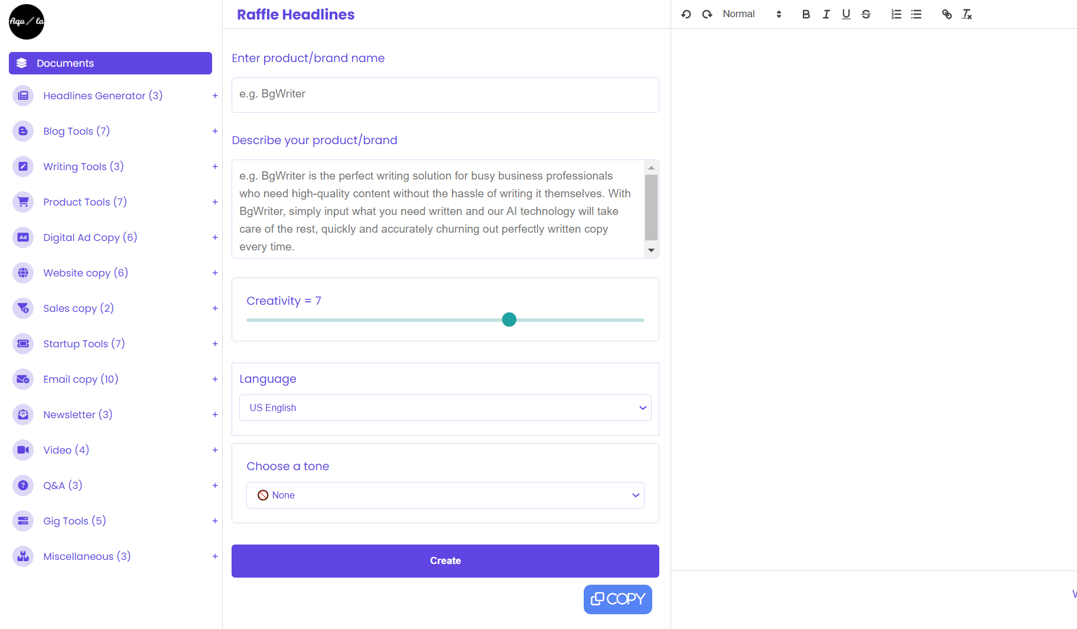Click the Writing Tools pencil icon
Viewport: 1077px width, 629px height.
tap(23, 167)
